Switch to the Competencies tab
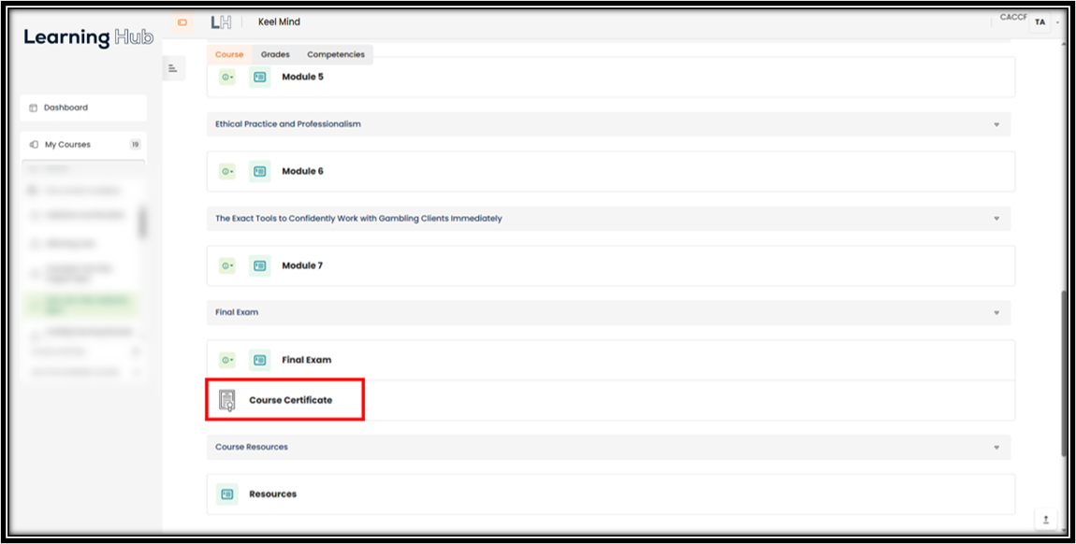This screenshot has height=544, width=1076. pos(336,55)
